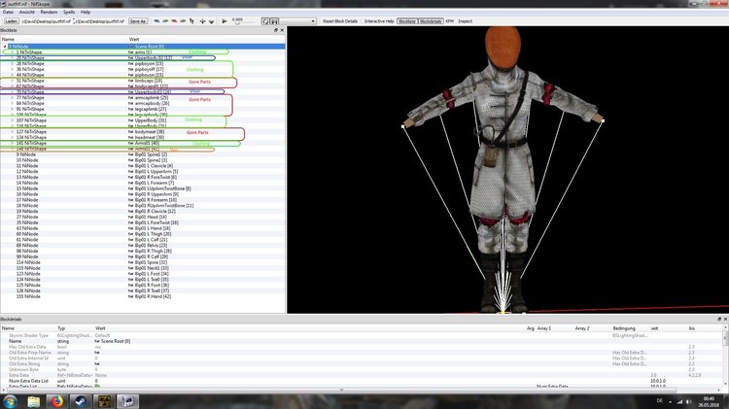Click the switch animation icon beside loop
The width and height of the screenshot is (729, 409).
click(274, 21)
